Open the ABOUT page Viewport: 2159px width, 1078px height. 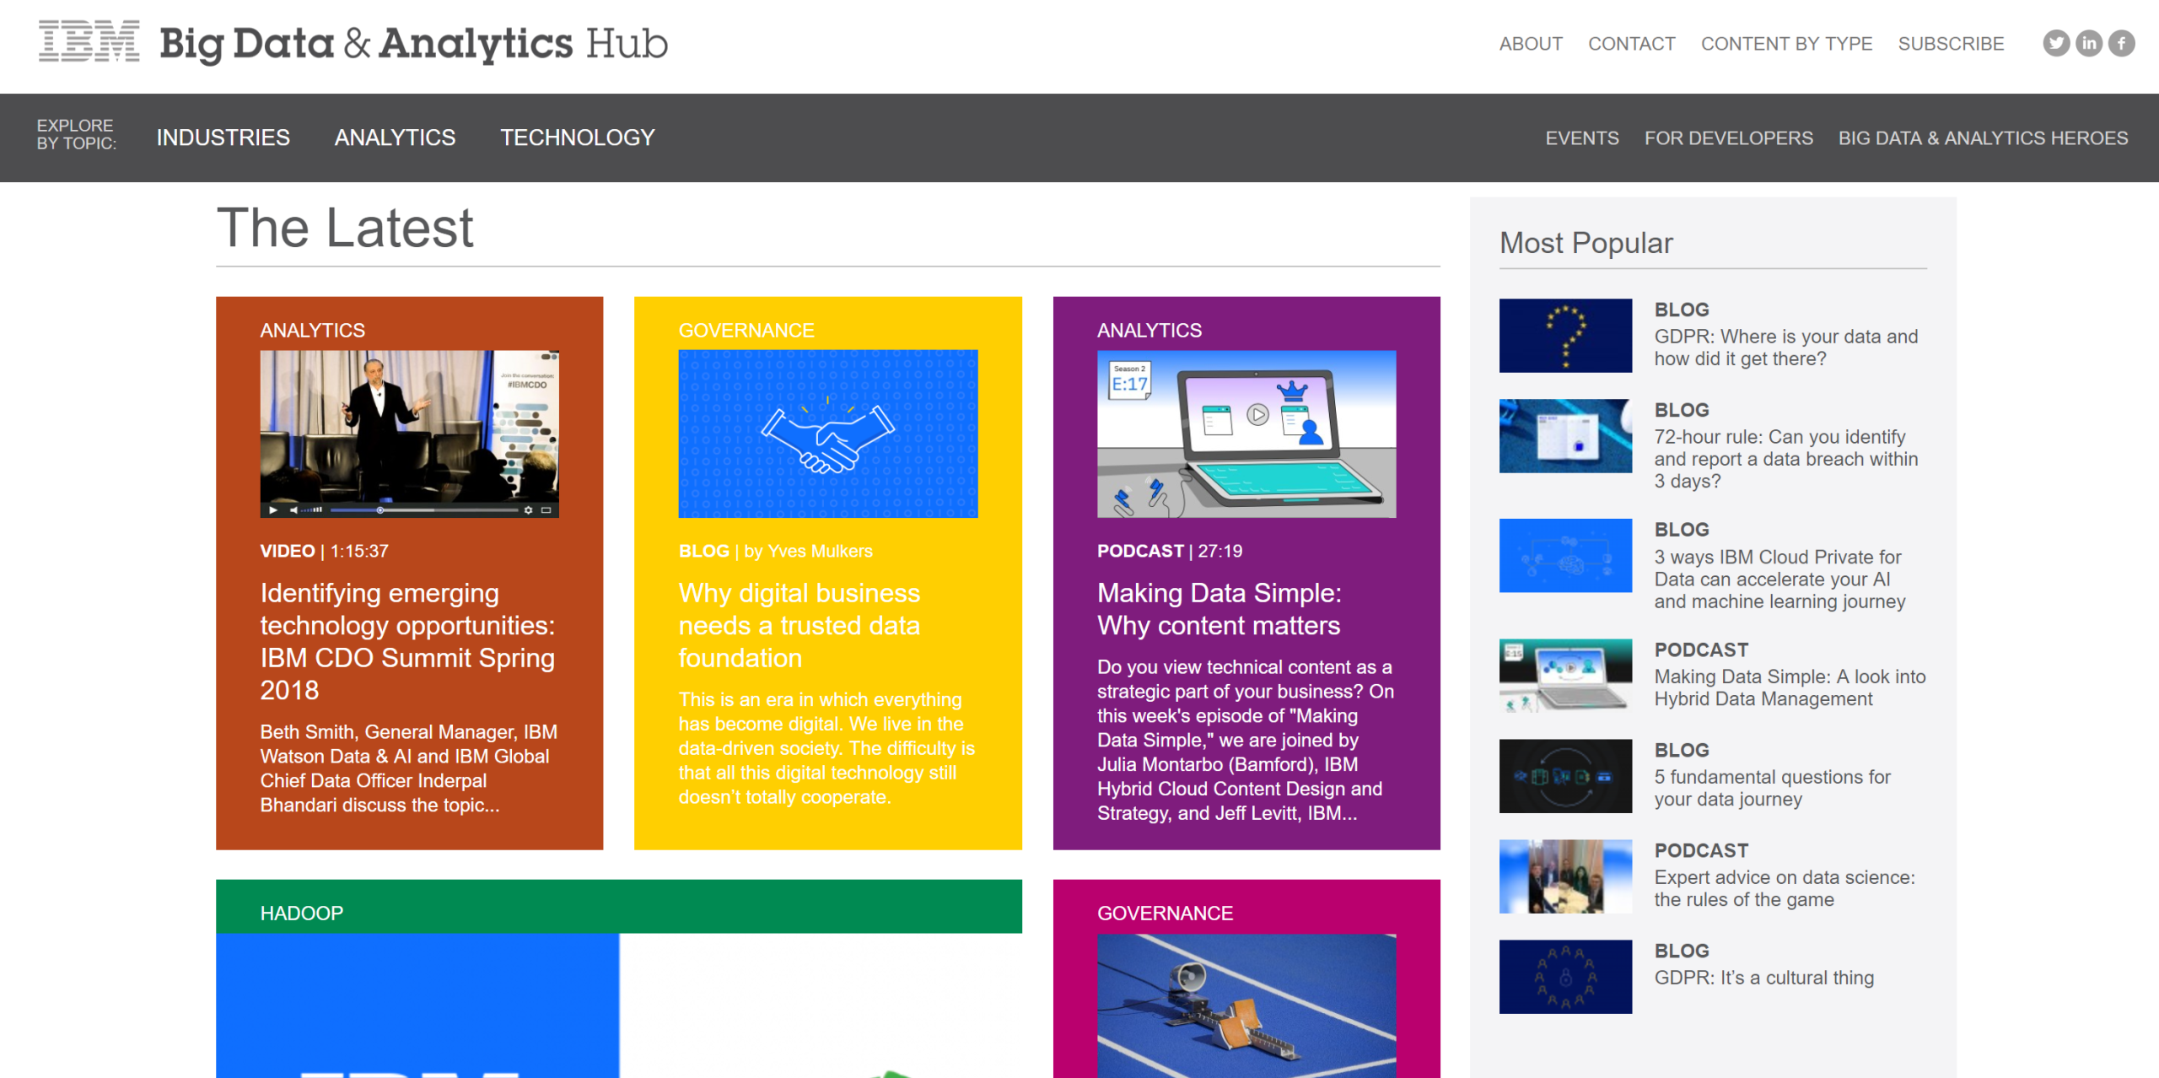(1531, 44)
